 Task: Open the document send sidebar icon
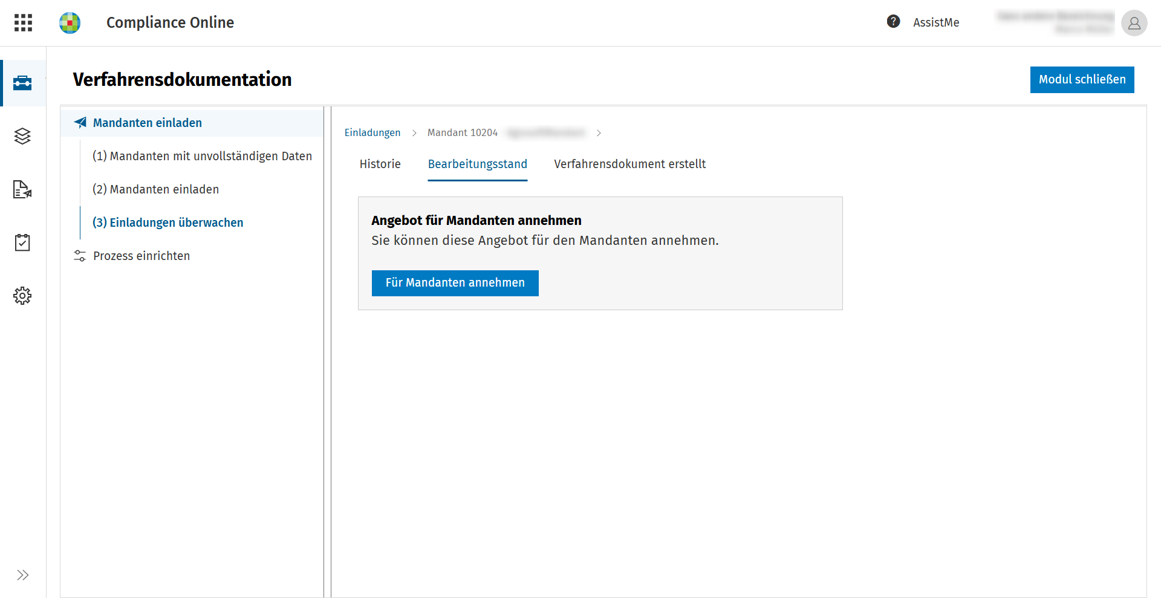pos(22,189)
